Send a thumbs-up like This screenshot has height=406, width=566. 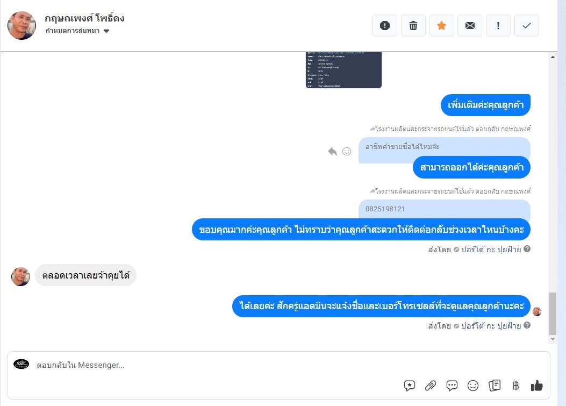click(537, 386)
